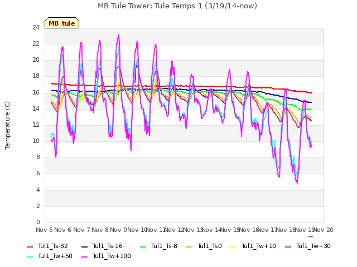This screenshot has height=267, width=357.
Task: Click the 0 y-axis tick value
Action: tap(38, 222)
